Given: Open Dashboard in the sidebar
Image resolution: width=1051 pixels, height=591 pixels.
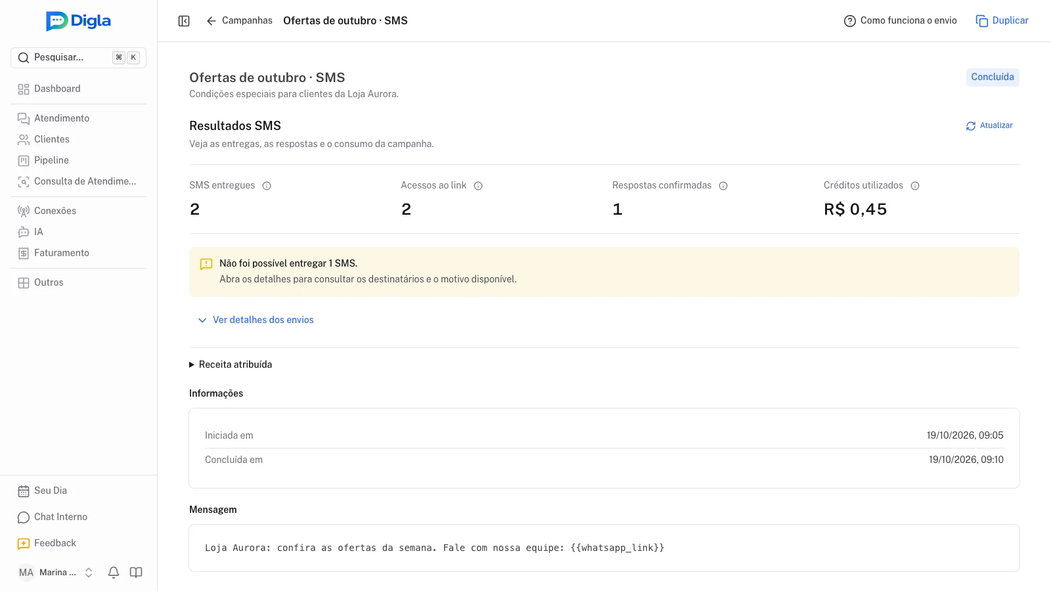Looking at the screenshot, I should tap(78, 89).
